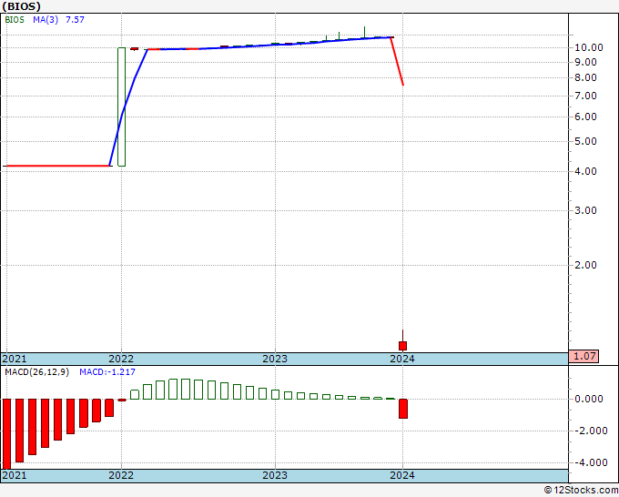
Task: Click the (BIOS) chart title
Action: coord(21,6)
